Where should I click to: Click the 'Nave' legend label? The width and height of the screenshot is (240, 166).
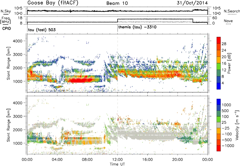pyautogui.click(x=228, y=21)
